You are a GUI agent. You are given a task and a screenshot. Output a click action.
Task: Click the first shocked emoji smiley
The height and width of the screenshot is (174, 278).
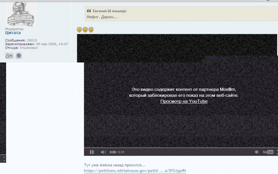(79, 30)
